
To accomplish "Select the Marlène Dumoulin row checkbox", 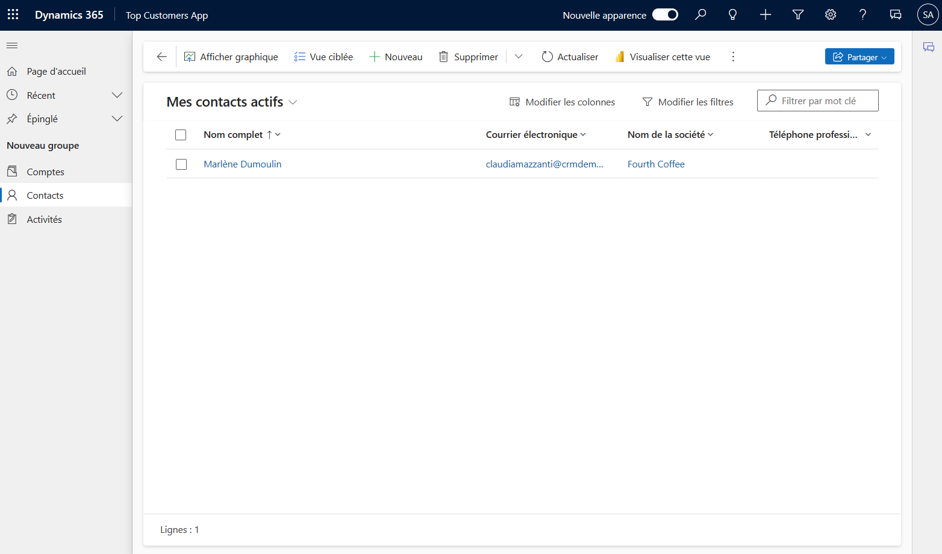I will click(181, 164).
